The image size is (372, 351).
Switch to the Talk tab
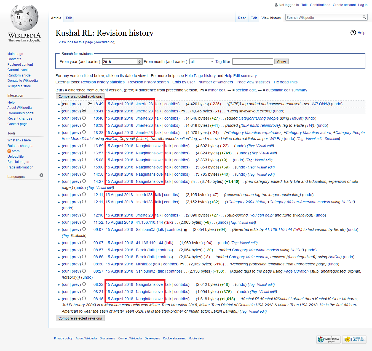pyautogui.click(x=69, y=18)
